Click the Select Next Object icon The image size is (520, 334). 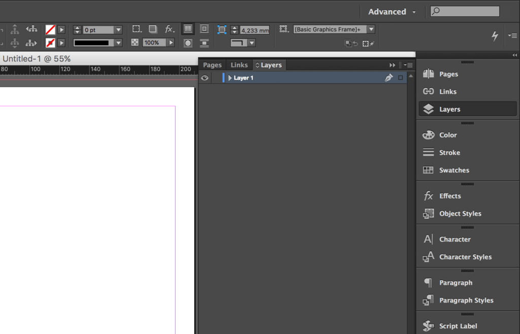pyautogui.click(x=31, y=43)
